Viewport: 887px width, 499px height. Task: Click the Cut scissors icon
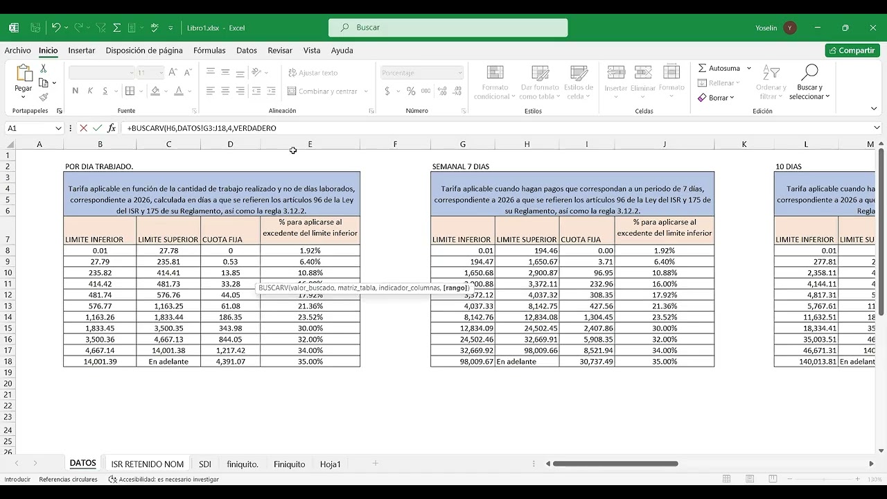point(43,69)
